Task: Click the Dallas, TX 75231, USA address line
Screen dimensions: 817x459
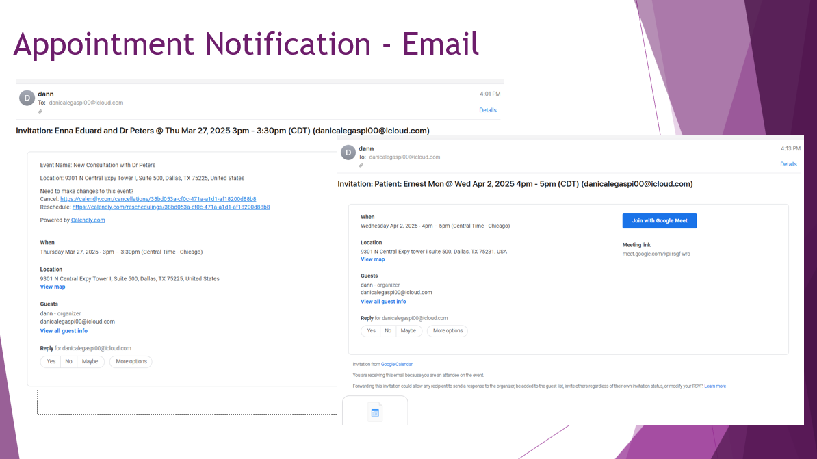Action: click(x=434, y=252)
